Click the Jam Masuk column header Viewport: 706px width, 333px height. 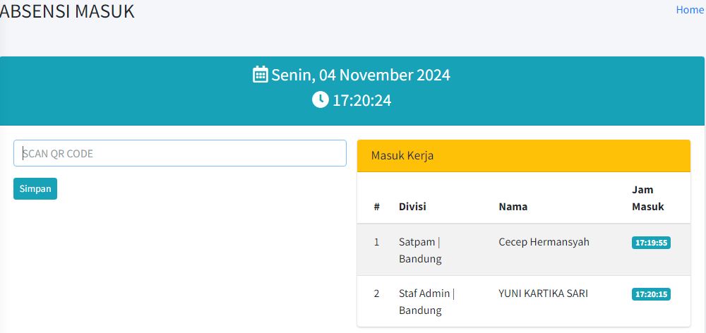click(x=648, y=198)
